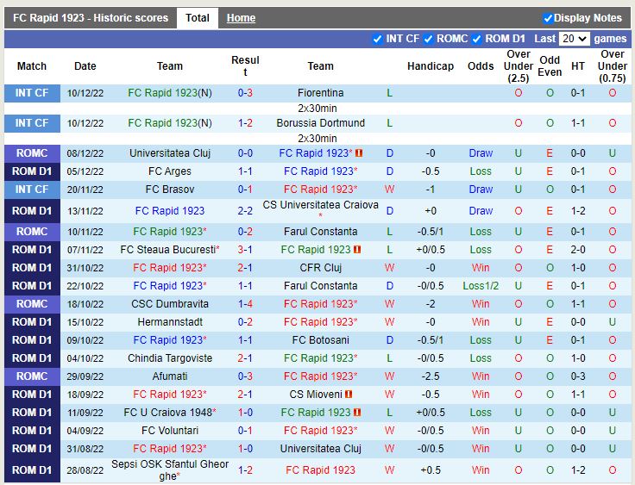Open FC Voluntari team link
Viewport: 635px width, 485px height.
click(x=170, y=431)
